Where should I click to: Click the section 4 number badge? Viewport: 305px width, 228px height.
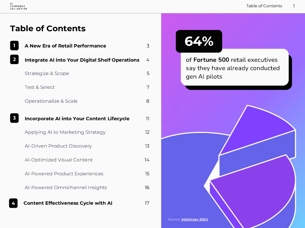tap(13, 203)
